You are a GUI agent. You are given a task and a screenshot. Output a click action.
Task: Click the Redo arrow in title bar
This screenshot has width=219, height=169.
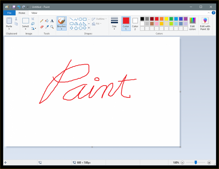[x=23, y=7]
